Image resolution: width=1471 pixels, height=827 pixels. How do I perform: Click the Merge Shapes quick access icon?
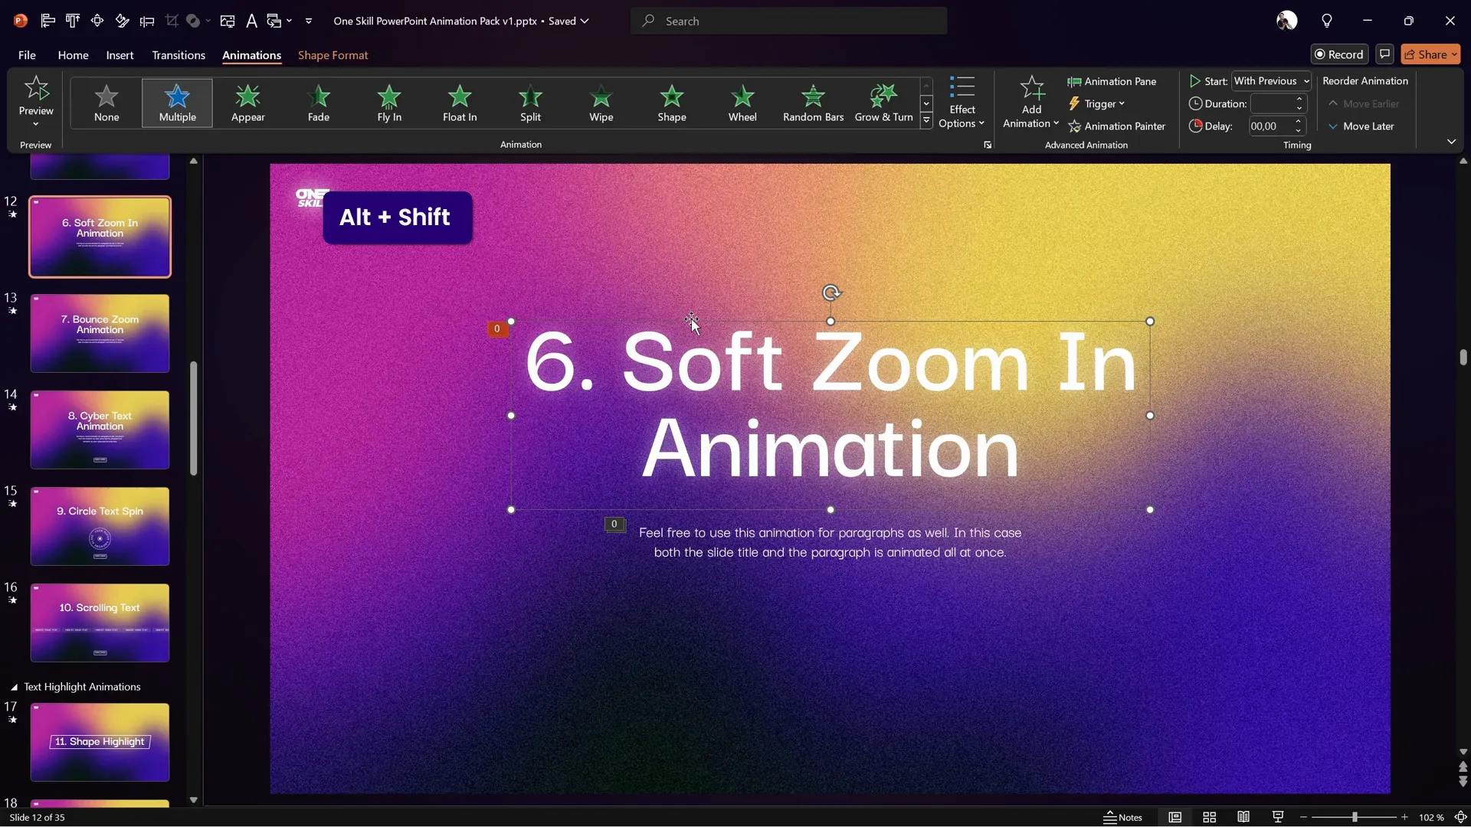pyautogui.click(x=193, y=21)
